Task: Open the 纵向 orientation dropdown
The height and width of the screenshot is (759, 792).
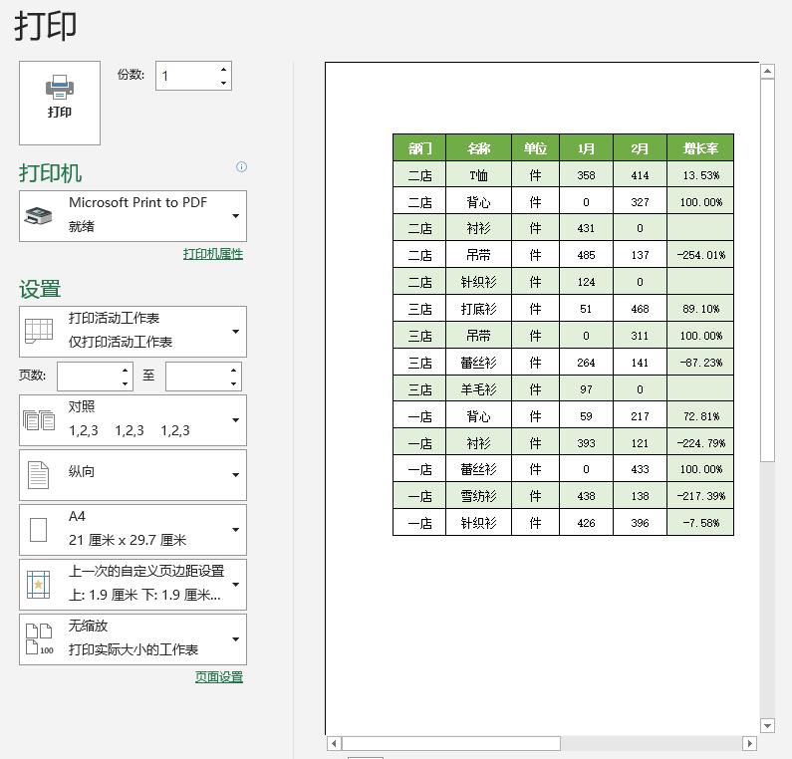Action: pyautogui.click(x=132, y=475)
